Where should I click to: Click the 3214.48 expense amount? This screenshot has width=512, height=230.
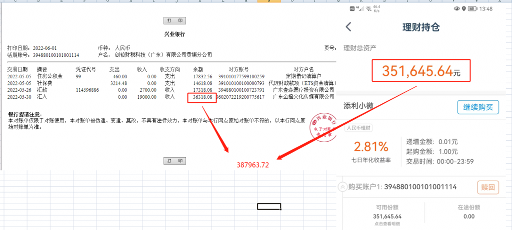(118, 83)
